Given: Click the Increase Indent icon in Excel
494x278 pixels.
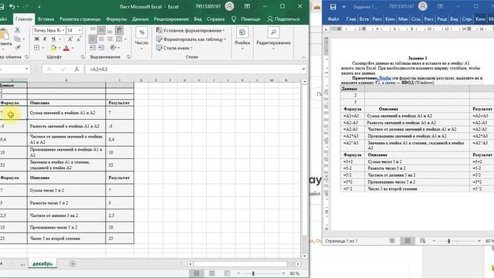Looking at the screenshot, I should coord(101,48).
